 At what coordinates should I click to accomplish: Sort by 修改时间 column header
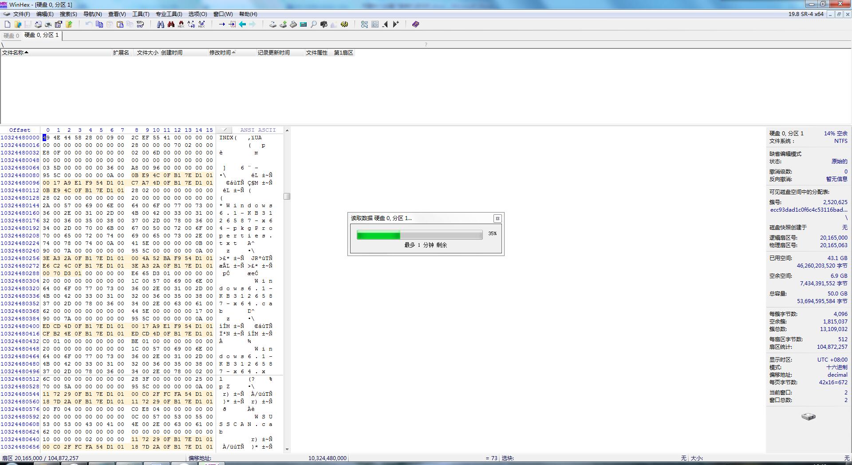232,53
